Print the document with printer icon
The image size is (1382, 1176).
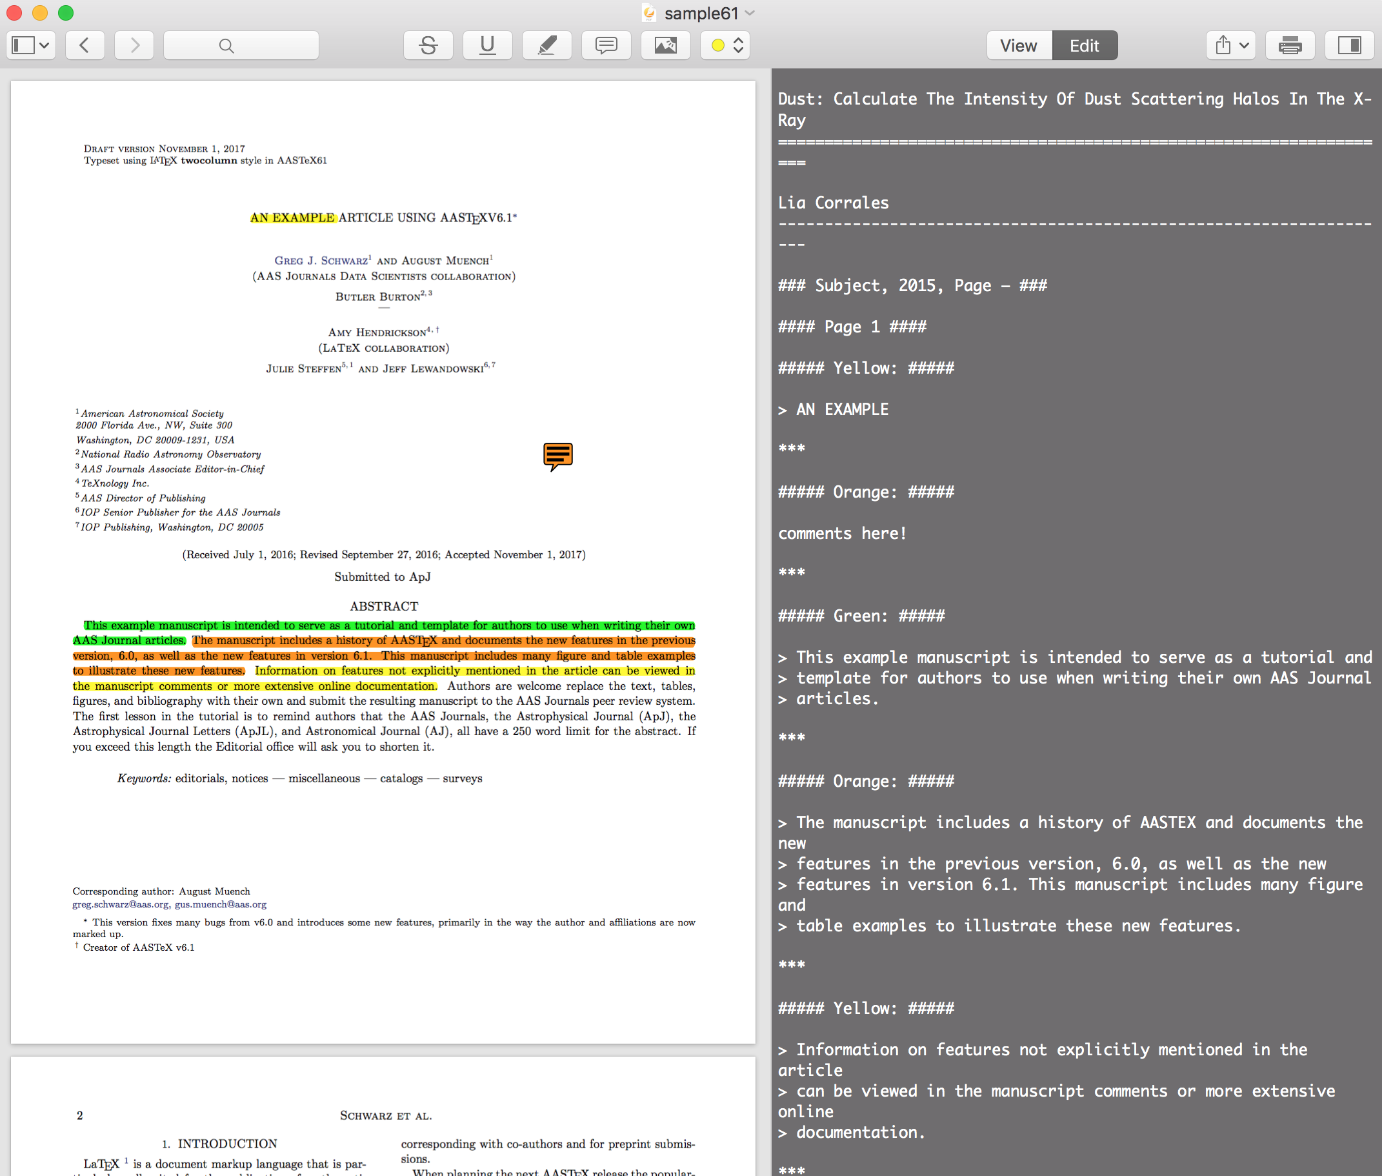1289,45
